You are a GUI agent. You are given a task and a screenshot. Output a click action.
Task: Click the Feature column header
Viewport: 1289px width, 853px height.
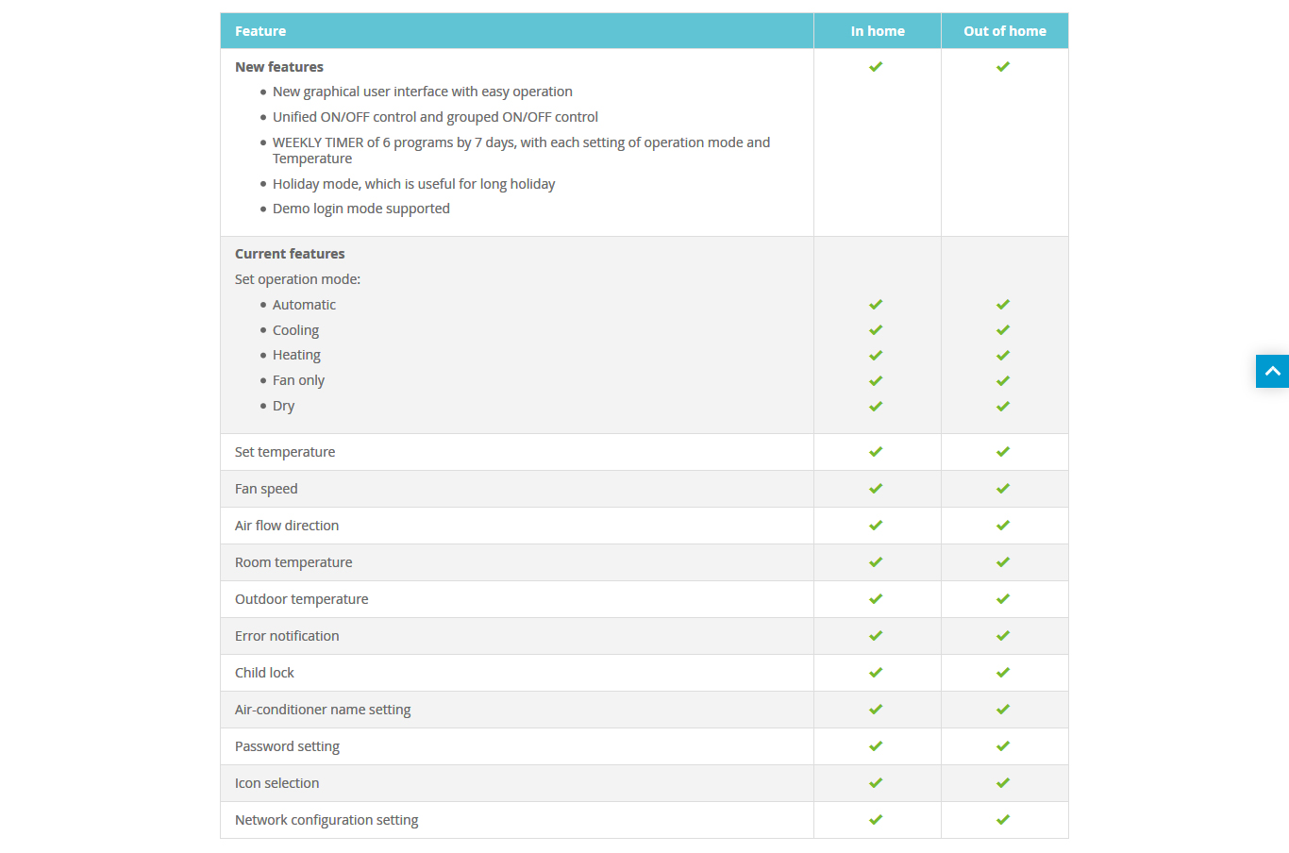pyautogui.click(x=260, y=31)
